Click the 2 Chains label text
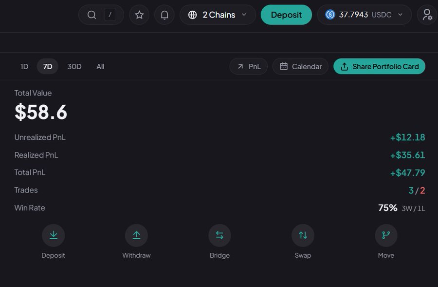This screenshot has width=438, height=287. click(219, 15)
